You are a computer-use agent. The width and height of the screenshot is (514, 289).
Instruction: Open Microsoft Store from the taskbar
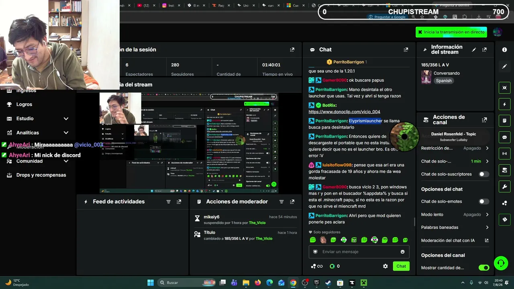coord(340,283)
